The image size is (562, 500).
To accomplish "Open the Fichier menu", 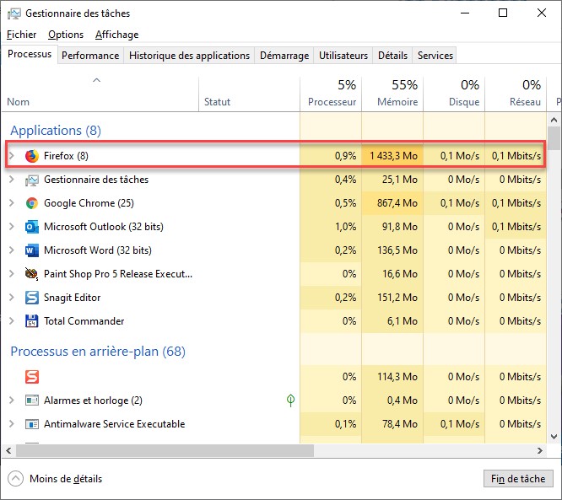I will coord(21,35).
